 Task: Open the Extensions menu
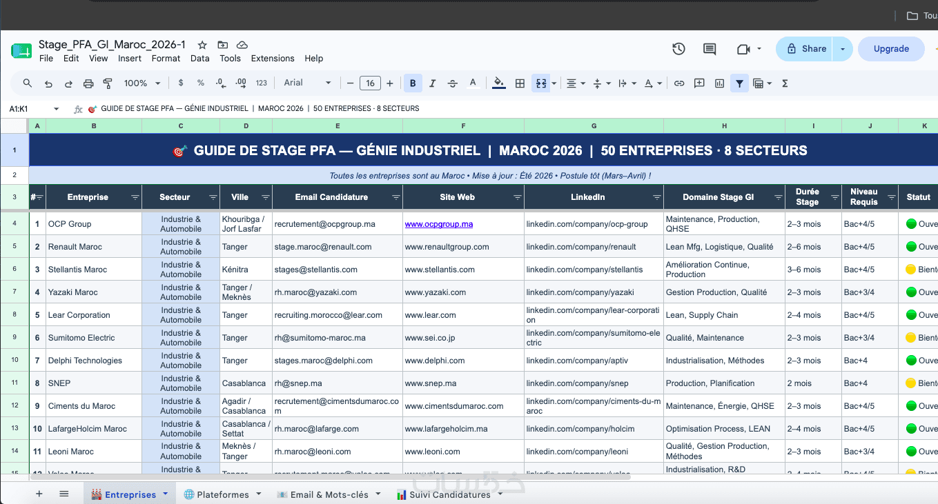(273, 59)
